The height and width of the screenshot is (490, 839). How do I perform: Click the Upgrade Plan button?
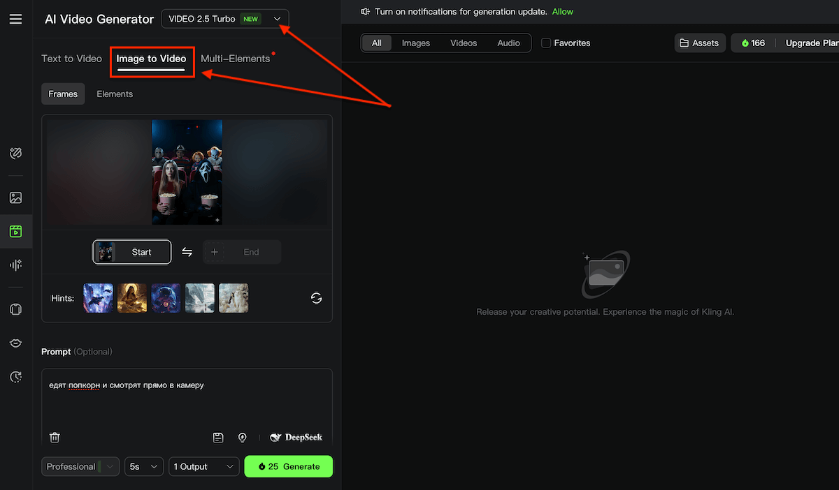(x=812, y=43)
